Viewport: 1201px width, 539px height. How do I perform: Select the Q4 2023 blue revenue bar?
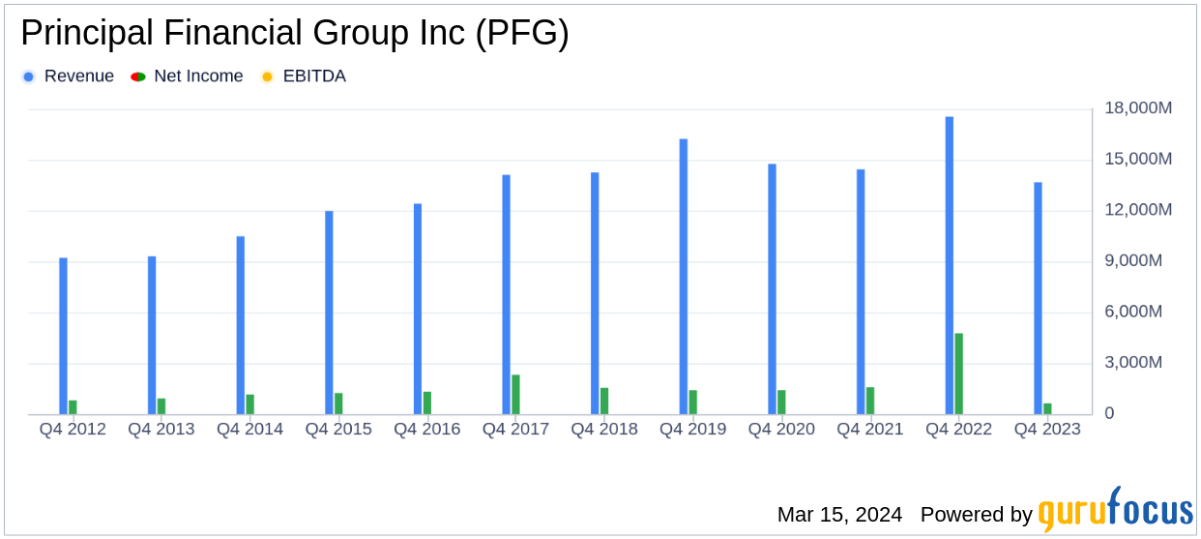[1039, 298]
